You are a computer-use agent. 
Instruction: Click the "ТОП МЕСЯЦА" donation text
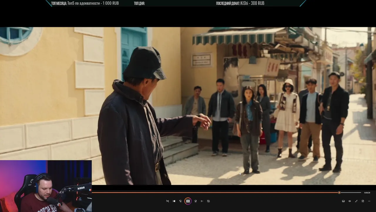(x=85, y=3)
